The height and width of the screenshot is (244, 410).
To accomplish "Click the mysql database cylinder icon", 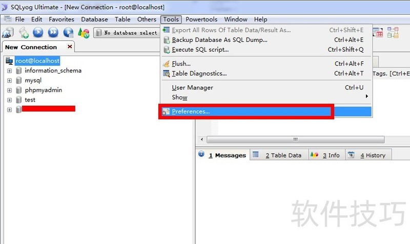I will [x=18, y=81].
